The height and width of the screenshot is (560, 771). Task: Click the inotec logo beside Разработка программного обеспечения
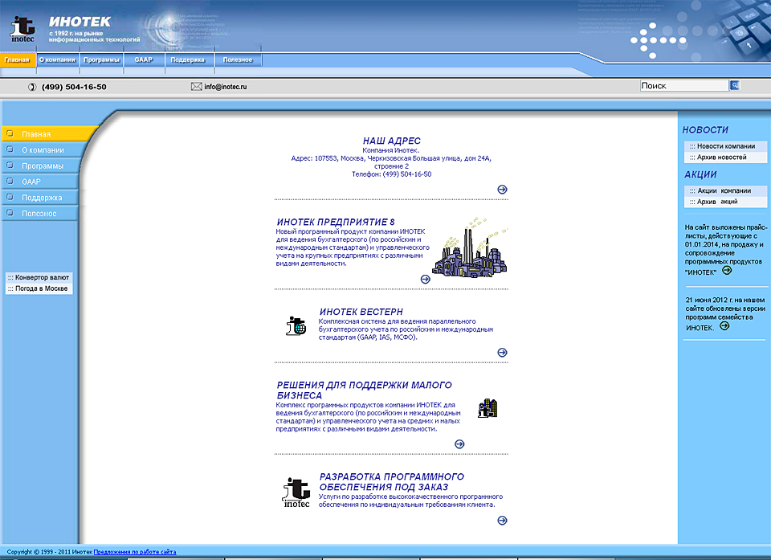coord(296,493)
